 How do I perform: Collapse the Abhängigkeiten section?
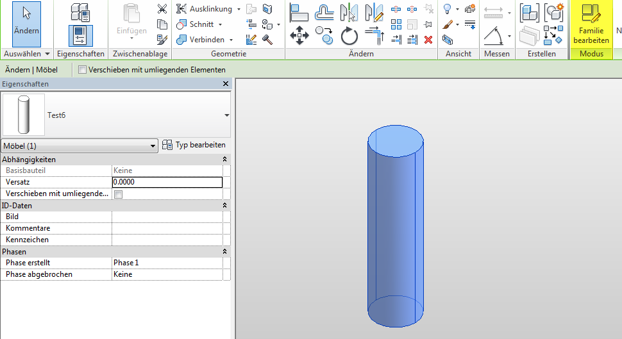(225, 159)
